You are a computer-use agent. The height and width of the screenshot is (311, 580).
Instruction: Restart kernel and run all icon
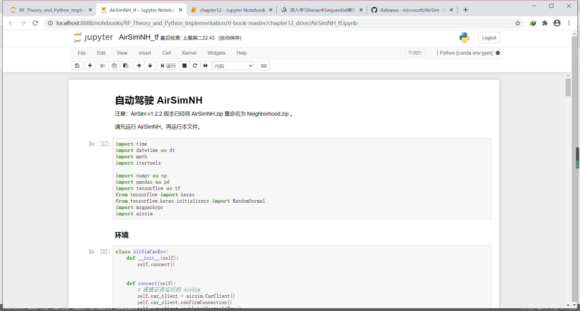[206, 66]
